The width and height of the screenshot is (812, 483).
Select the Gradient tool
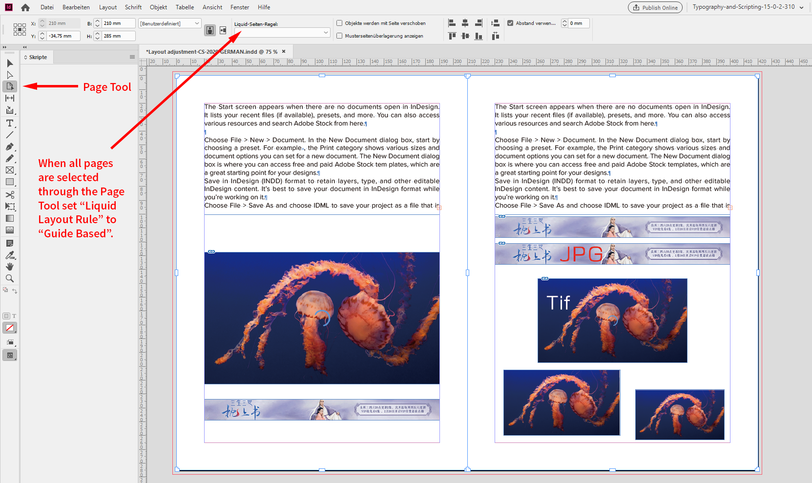(x=9, y=218)
